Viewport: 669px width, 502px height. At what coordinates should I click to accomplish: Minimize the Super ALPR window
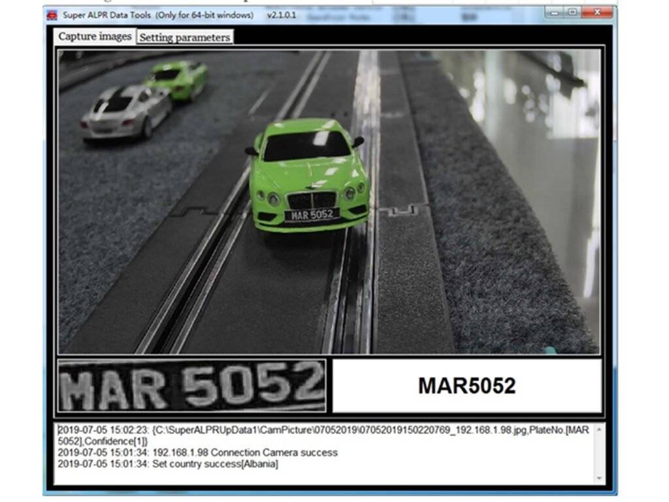(x=554, y=12)
